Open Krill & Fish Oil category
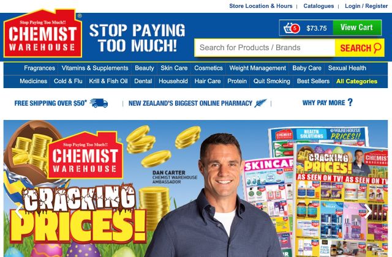The width and height of the screenshot is (392, 257). 108,81
